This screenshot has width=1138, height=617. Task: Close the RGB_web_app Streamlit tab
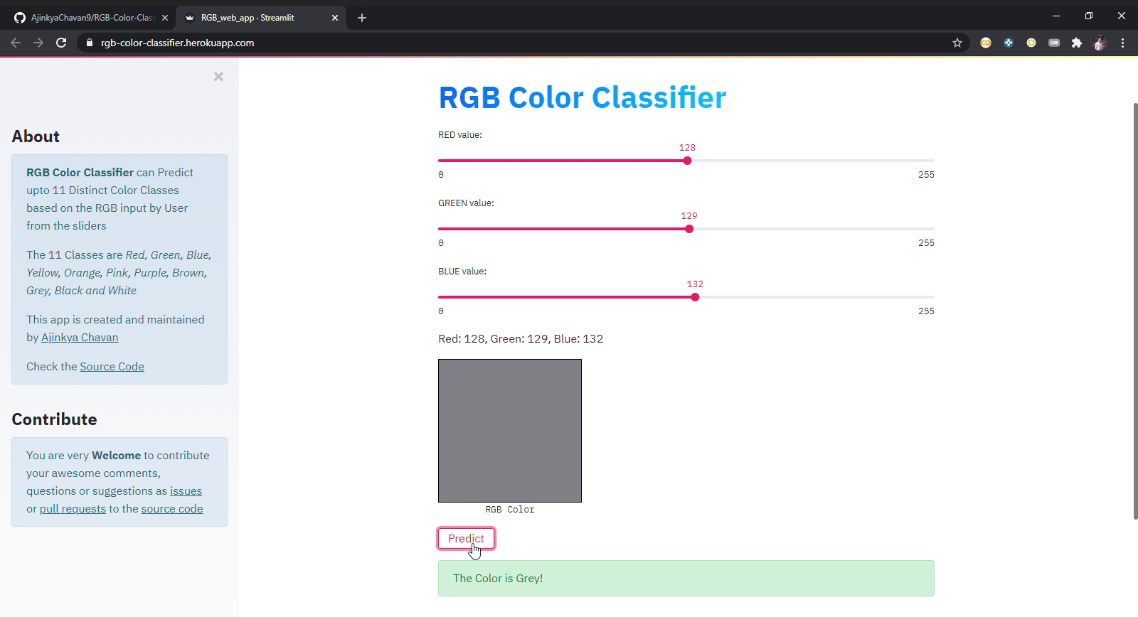(x=335, y=18)
